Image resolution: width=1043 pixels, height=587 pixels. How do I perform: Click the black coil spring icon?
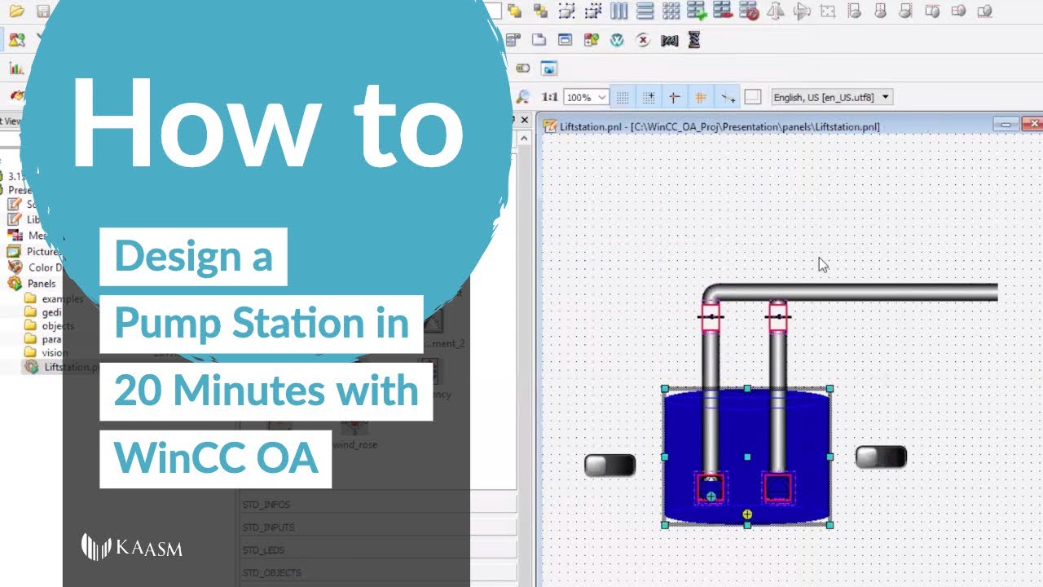point(694,39)
